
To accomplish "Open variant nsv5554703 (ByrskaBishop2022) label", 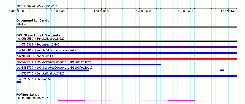I will [x=40, y=73].
